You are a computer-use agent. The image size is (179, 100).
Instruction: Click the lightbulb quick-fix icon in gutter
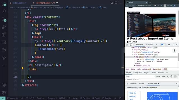click(x=22, y=68)
